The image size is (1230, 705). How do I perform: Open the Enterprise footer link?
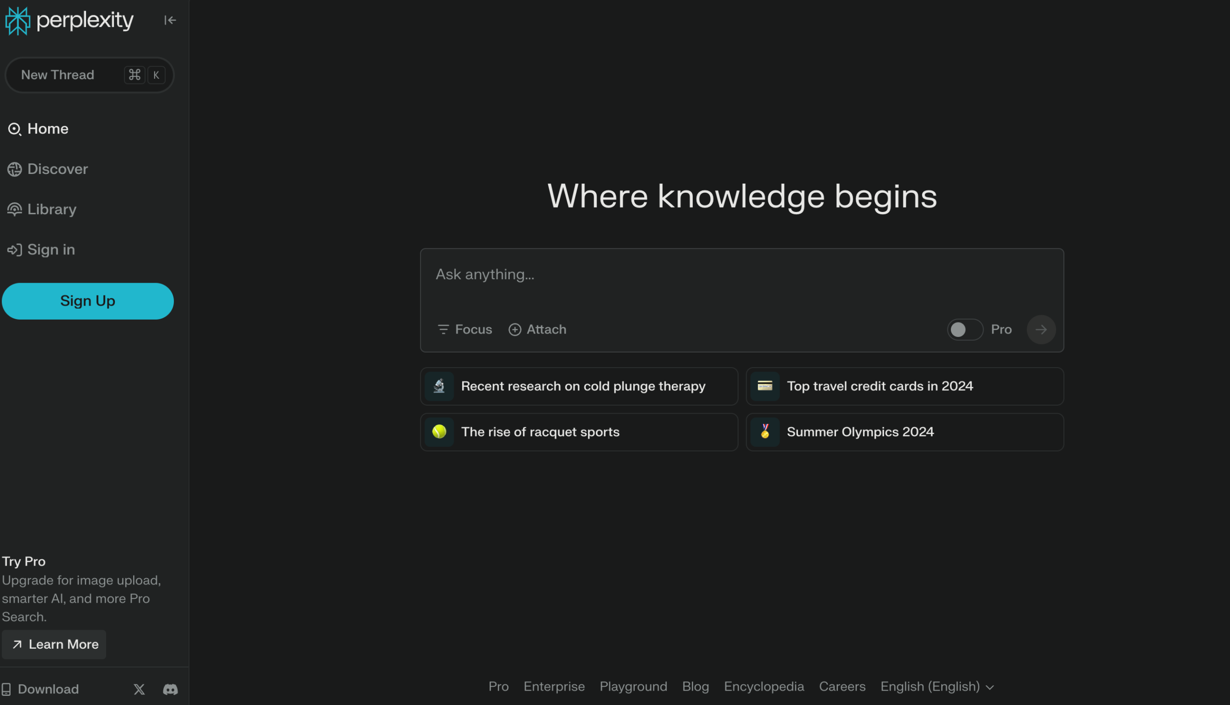pos(554,687)
